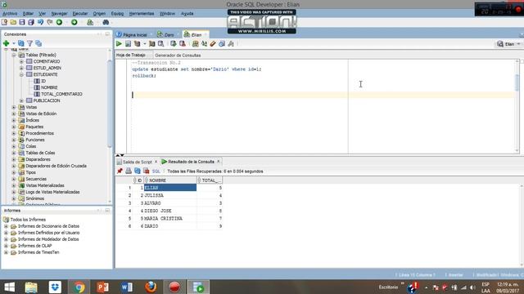Viewport: 524px width, 294px height.
Task: Click the Redo arrow icon
Action: 49,22
